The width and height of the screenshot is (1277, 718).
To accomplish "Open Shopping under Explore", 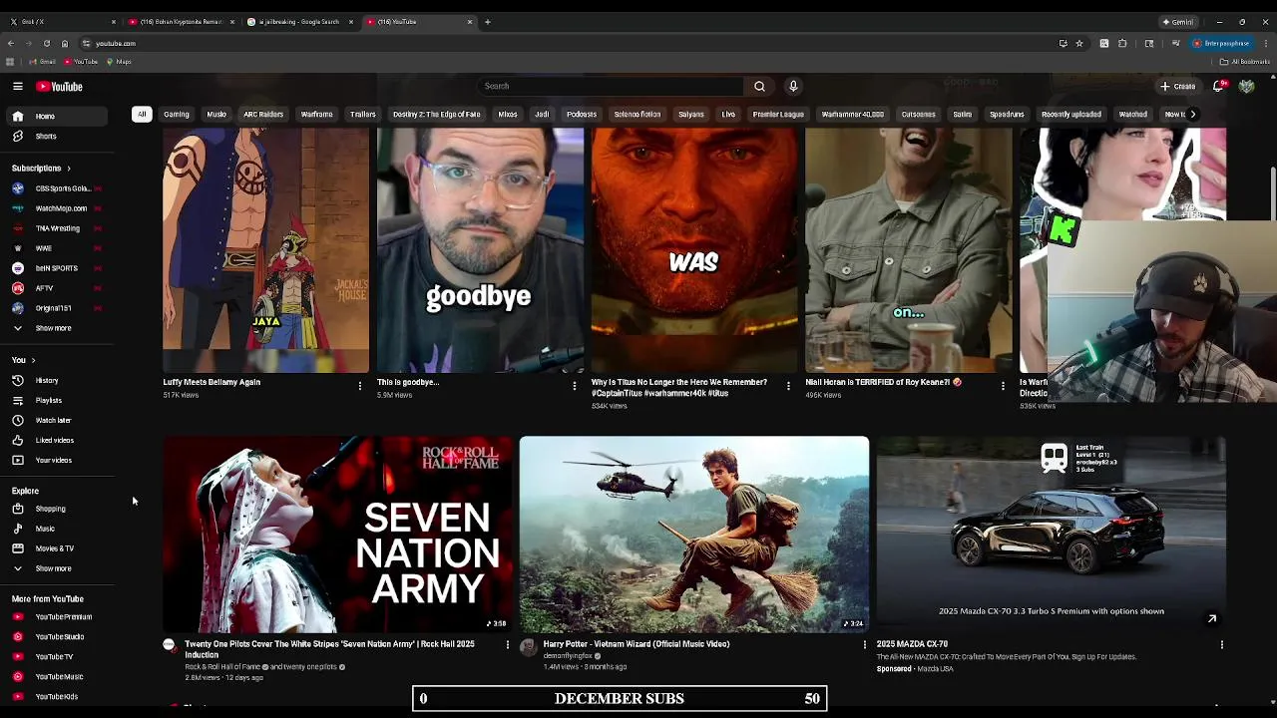I will click(50, 509).
